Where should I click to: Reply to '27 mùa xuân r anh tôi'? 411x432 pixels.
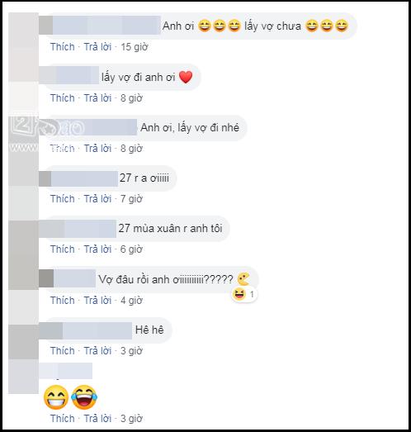pyautogui.click(x=97, y=249)
